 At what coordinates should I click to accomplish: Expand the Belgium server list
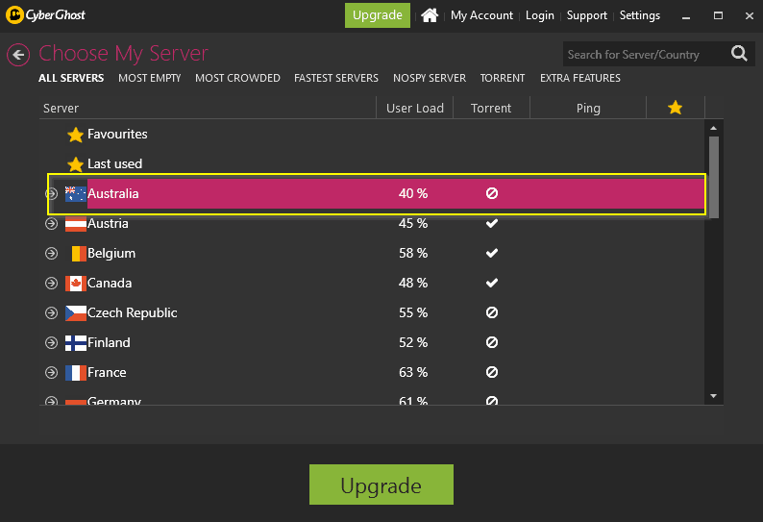[51, 253]
